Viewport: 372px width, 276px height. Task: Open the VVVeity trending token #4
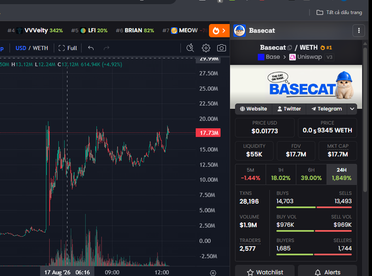(35, 31)
